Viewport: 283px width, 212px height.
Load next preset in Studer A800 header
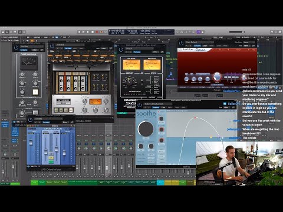pyautogui.click(x=61, y=48)
